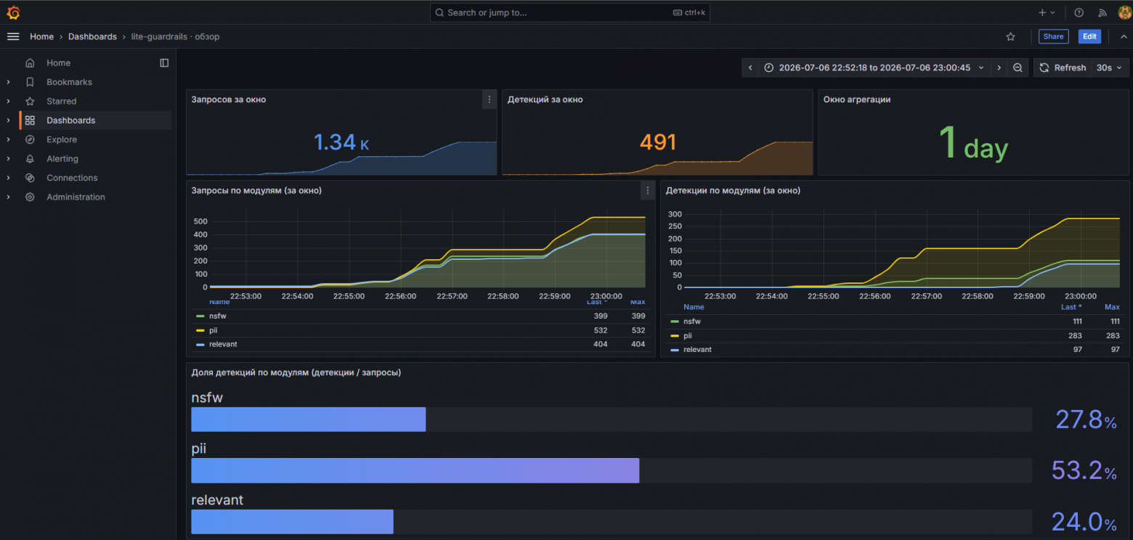Open the hamburger navigation menu
The width and height of the screenshot is (1133, 540).
pos(13,36)
